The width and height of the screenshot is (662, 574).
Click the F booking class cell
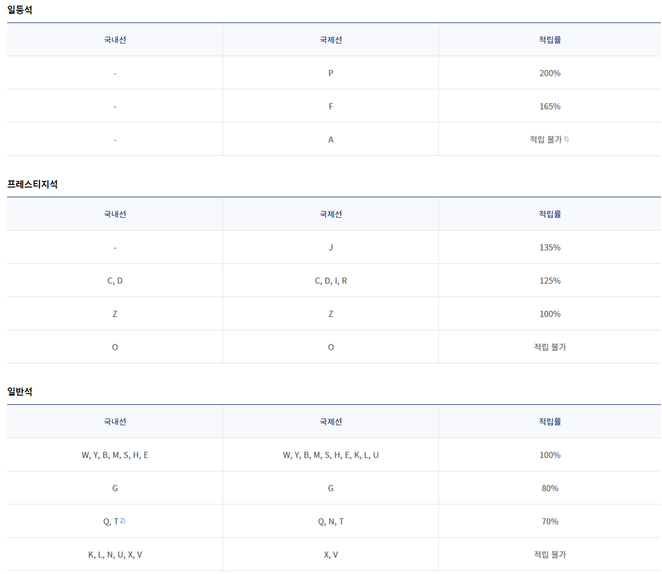[x=330, y=106]
